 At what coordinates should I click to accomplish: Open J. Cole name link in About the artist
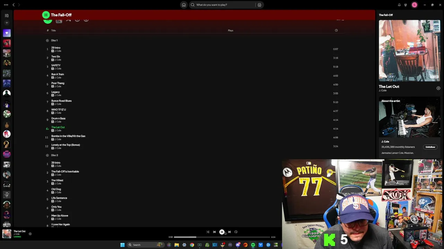385,141
